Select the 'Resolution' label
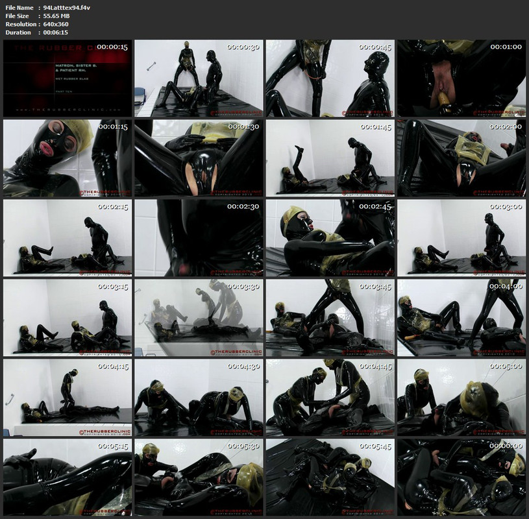The image size is (529, 519). click(21, 24)
